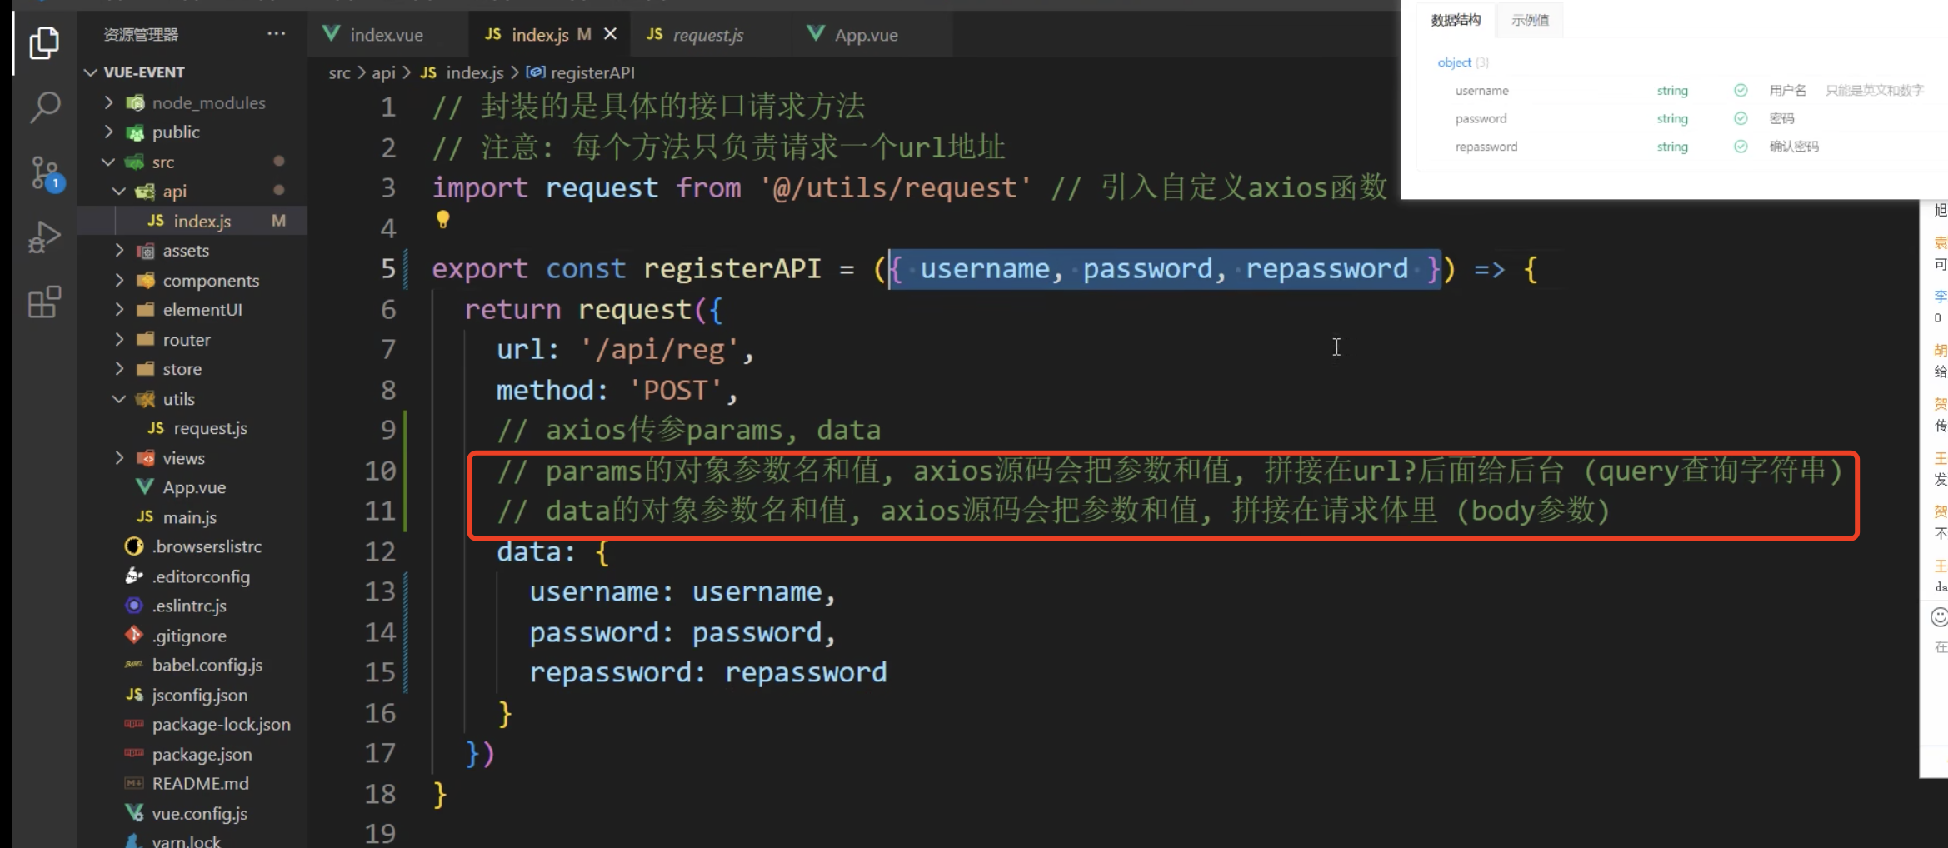The height and width of the screenshot is (848, 1948).
Task: Open the Search view in activity bar
Action: pos(44,107)
